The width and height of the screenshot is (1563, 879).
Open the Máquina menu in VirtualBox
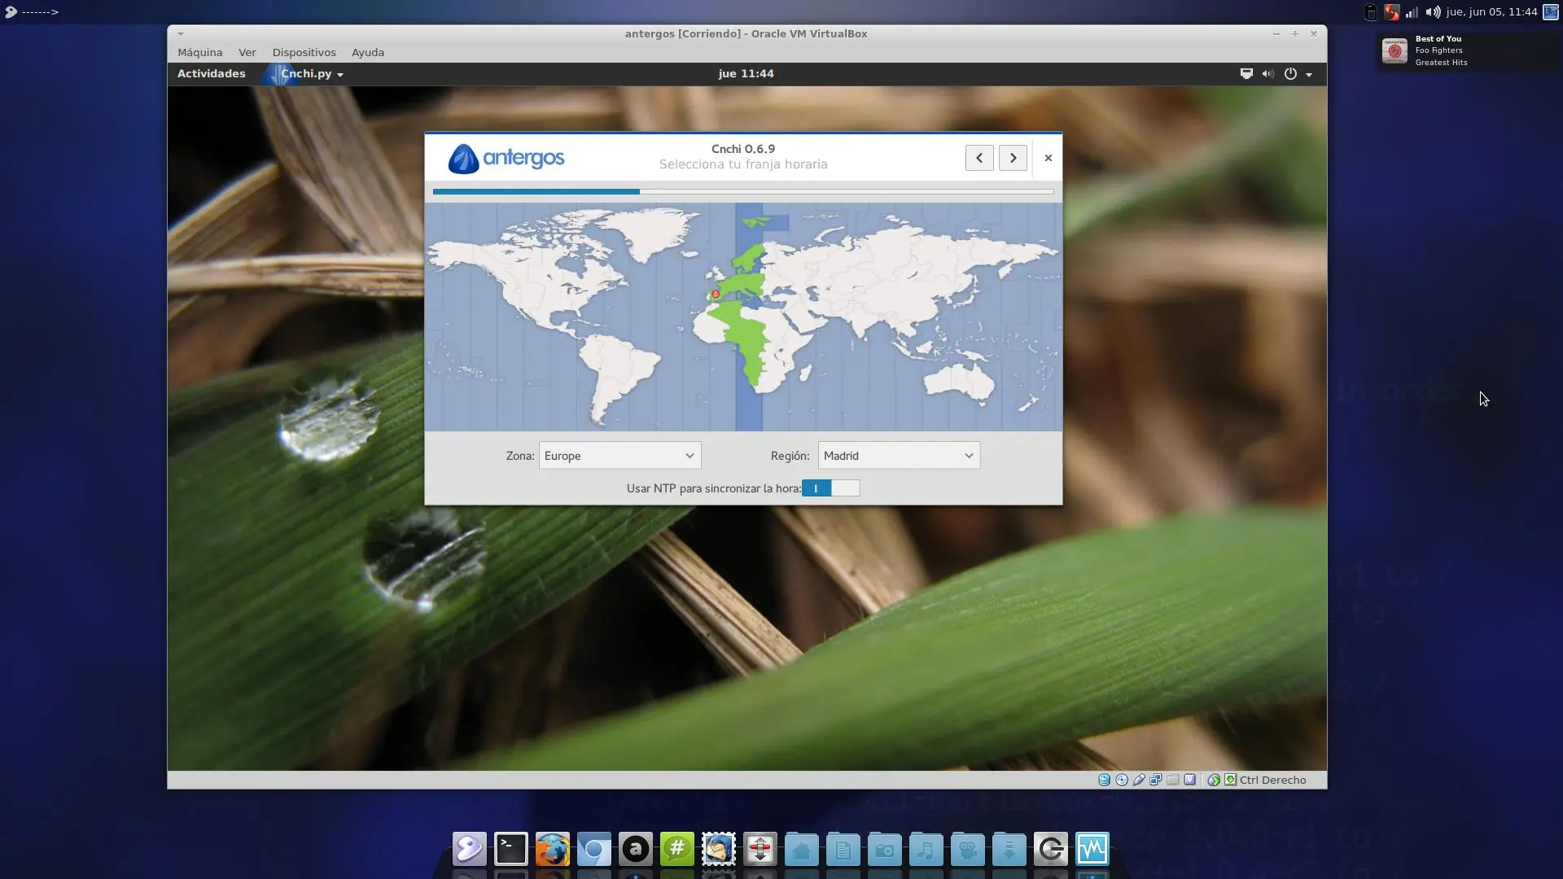coord(199,52)
